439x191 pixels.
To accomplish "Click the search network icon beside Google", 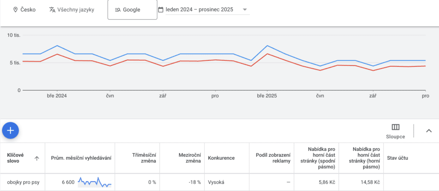I will pos(118,9).
